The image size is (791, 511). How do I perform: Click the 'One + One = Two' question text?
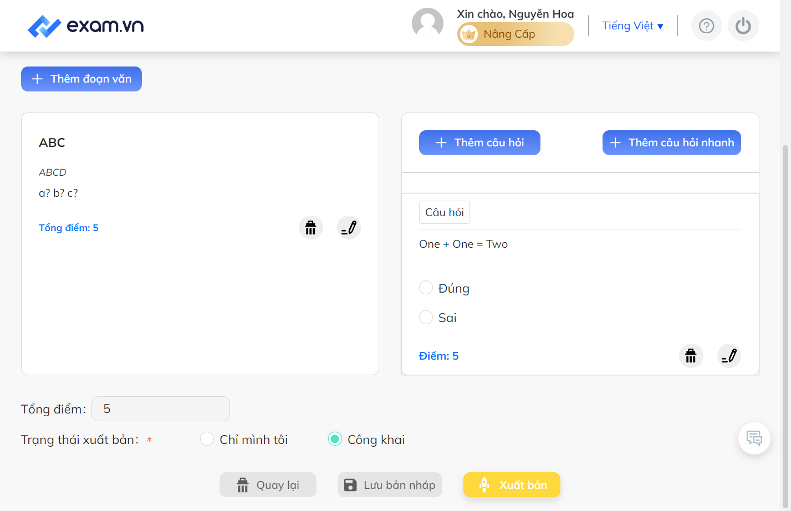[463, 244]
